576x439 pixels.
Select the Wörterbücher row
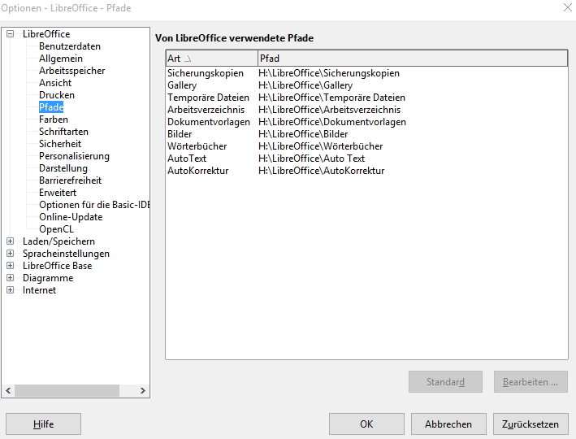click(x=366, y=146)
